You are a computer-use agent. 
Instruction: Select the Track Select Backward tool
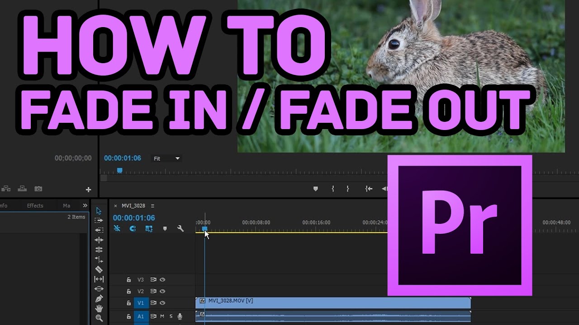pyautogui.click(x=99, y=230)
